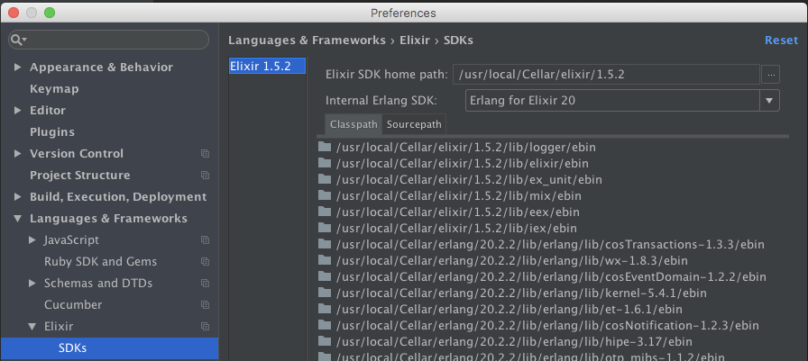Image resolution: width=808 pixels, height=361 pixels.
Task: Click the folder icon beside hipe-3.17/ebin
Action: tap(324, 341)
